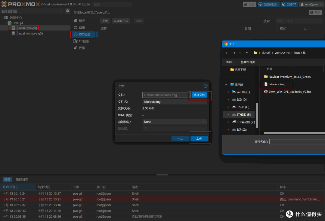Select Zwm_Win10PE iso disc file
Image resolution: width=325 pixels, height=221 pixels.
(287, 92)
